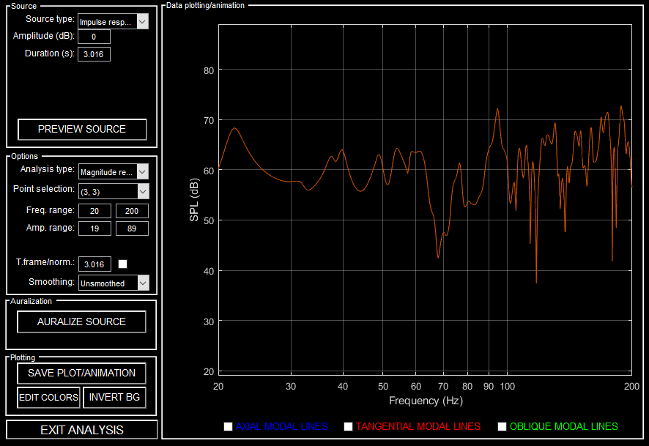Image resolution: width=649 pixels, height=446 pixels.
Task: Click the Freq. range maximum field
Action: click(132, 211)
